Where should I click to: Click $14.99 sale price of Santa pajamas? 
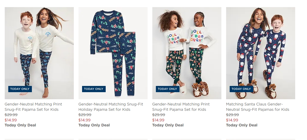[x=232, y=120]
